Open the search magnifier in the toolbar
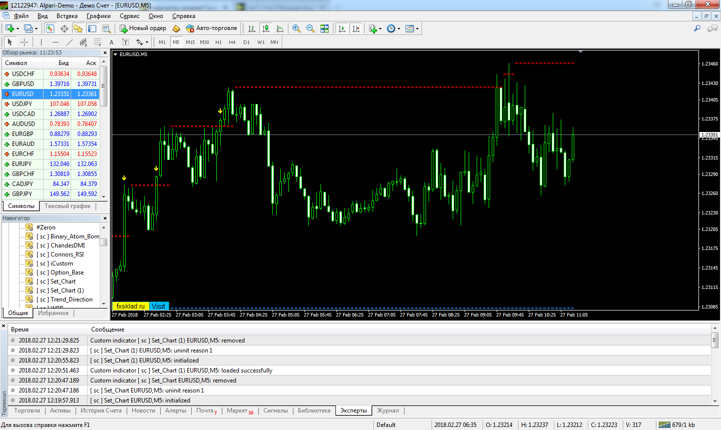 click(697, 28)
